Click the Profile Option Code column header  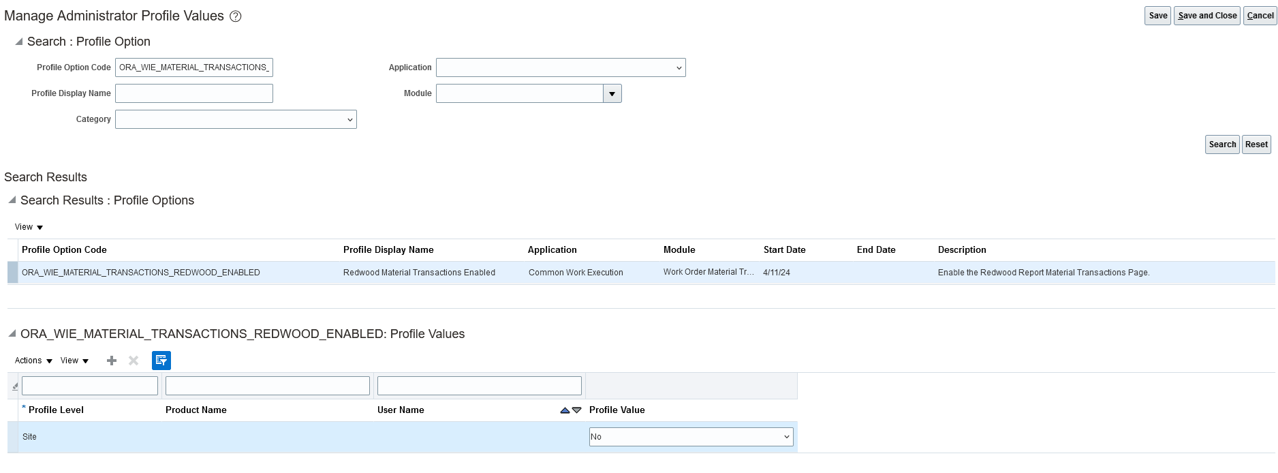coord(64,250)
